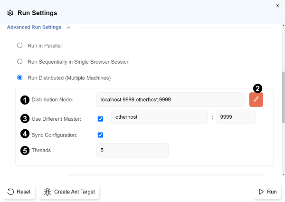Click the play triangle on Run
Screen dimensions: 285x202
pyautogui.click(x=261, y=192)
